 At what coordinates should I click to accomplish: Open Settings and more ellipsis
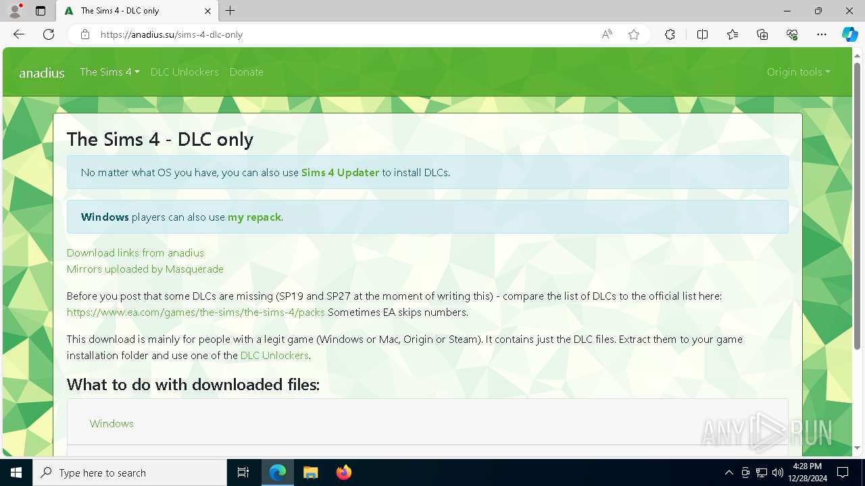[x=822, y=34]
